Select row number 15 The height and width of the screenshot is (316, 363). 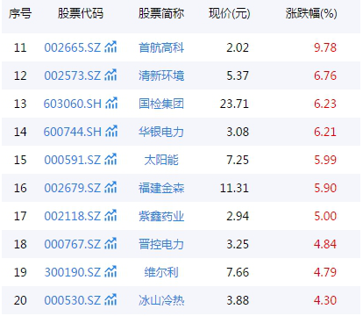pyautogui.click(x=20, y=160)
